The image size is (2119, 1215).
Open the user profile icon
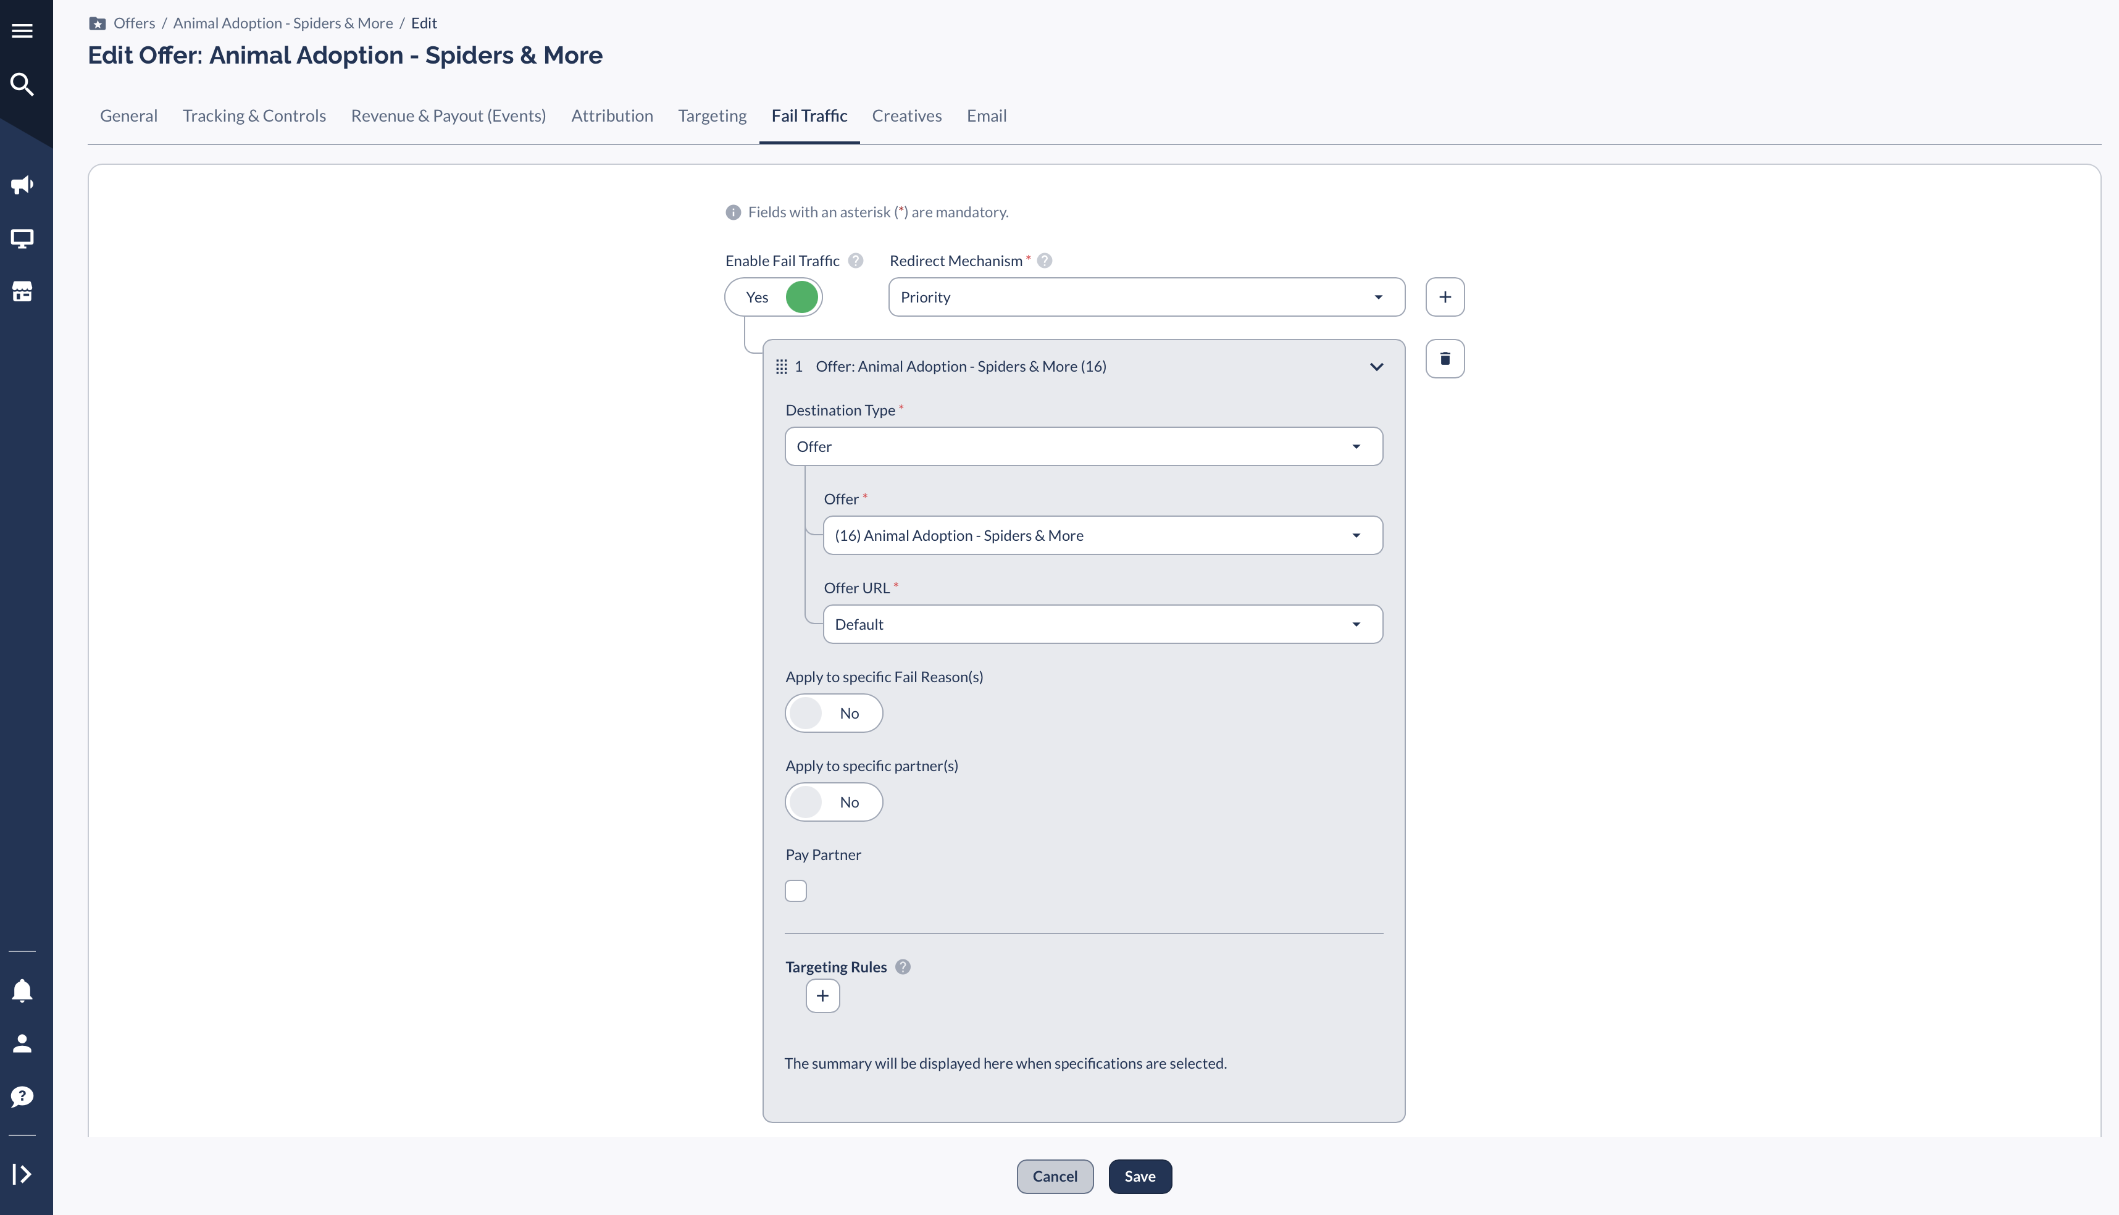pos(22,1043)
